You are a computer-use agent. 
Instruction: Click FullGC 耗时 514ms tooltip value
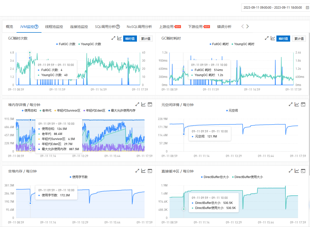[x=218, y=70]
